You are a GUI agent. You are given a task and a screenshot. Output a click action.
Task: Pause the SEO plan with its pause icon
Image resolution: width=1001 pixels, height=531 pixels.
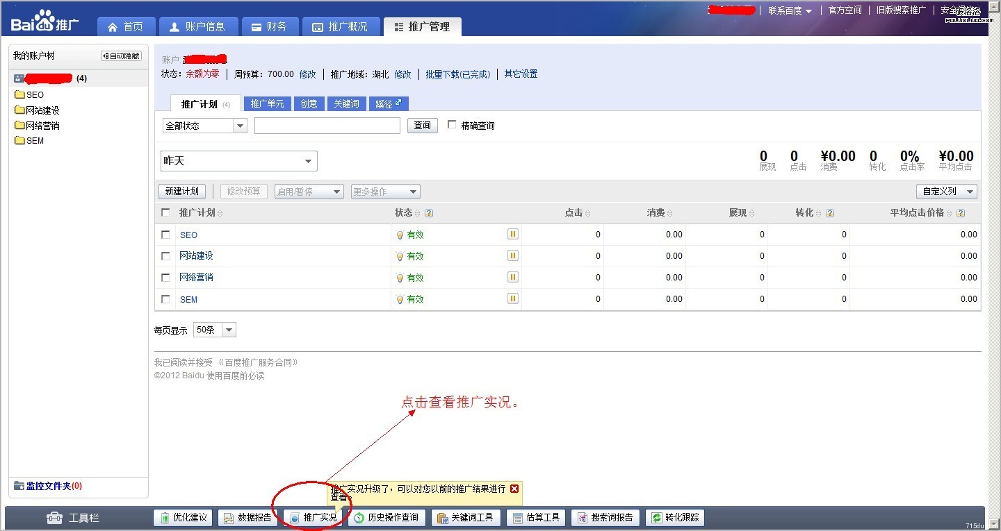point(513,235)
